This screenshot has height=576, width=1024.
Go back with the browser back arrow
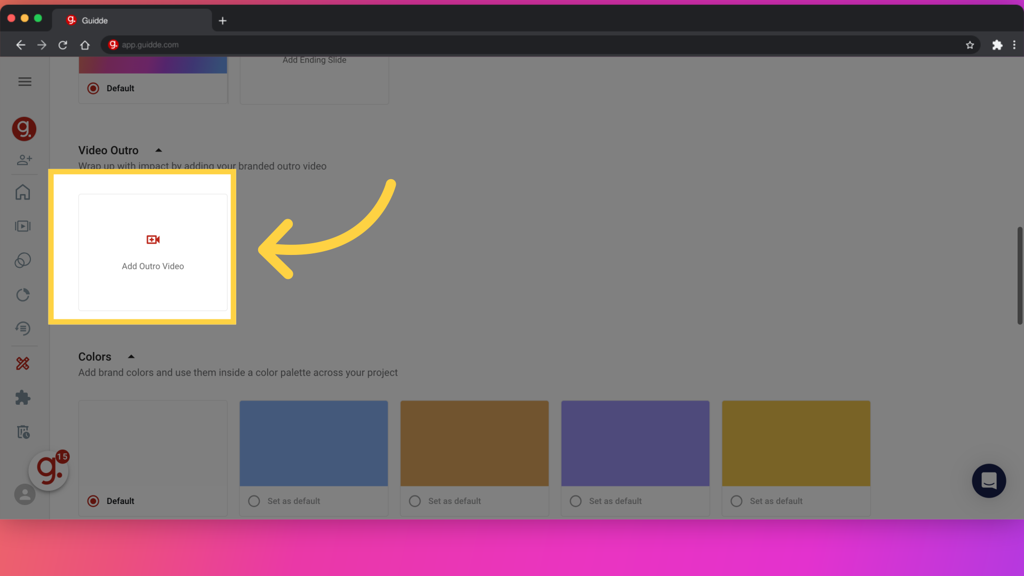[x=20, y=45]
